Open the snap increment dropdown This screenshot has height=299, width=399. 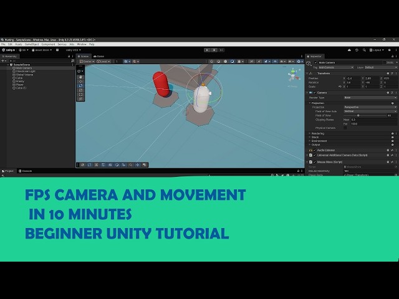(x=136, y=61)
